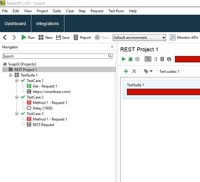Click the green run project play icon
Screen dimensions: 200x182
(124, 59)
